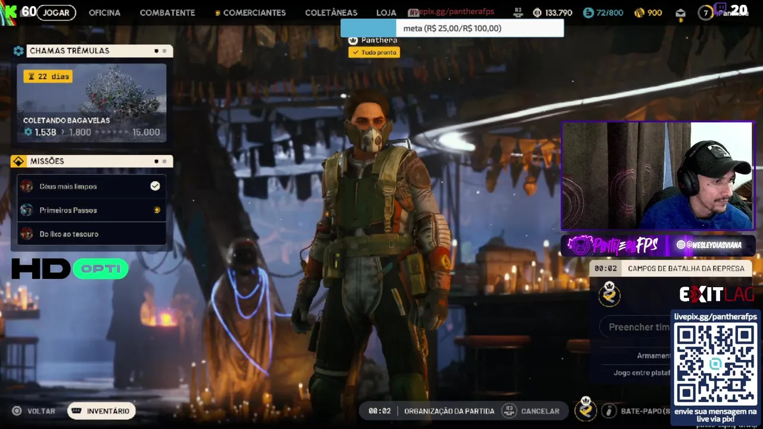Click the ExitLag logo
The image size is (763, 429).
pos(717,294)
